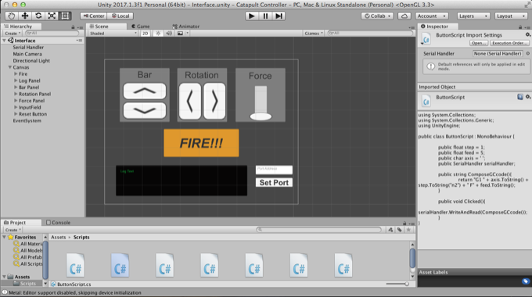Select Main Camera in Hierarchy
This screenshot has height=297, width=532.
27,54
